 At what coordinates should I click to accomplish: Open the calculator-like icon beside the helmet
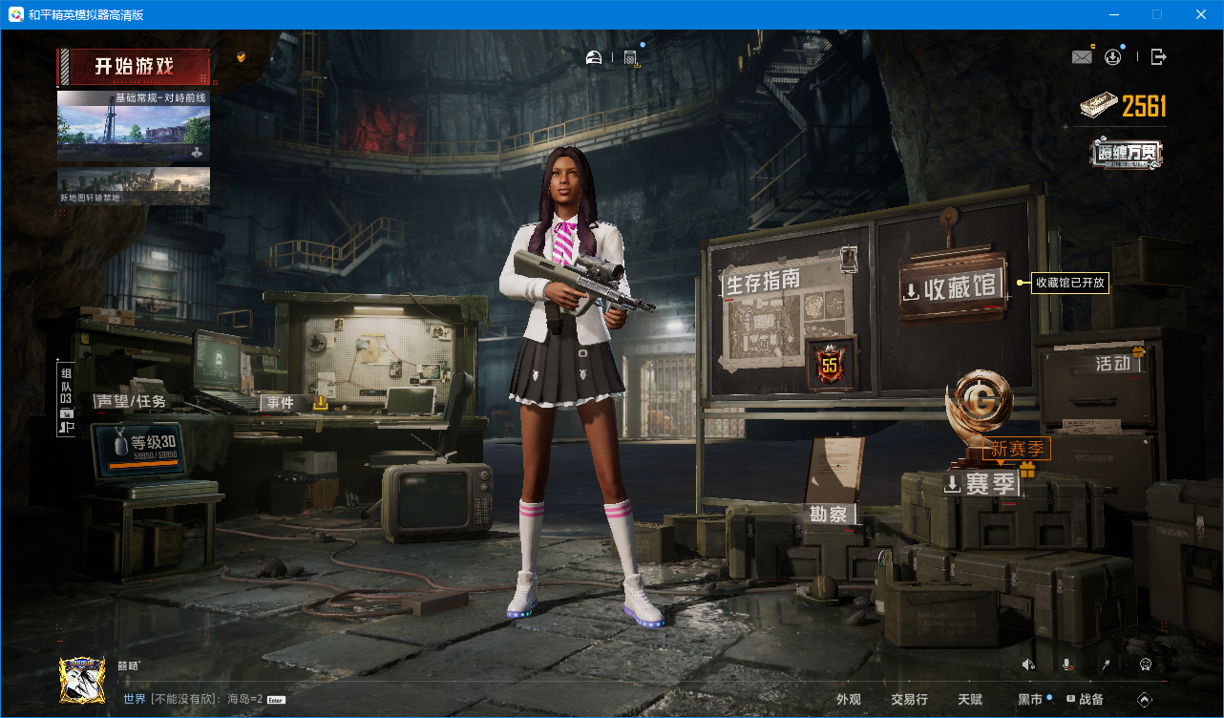point(630,58)
